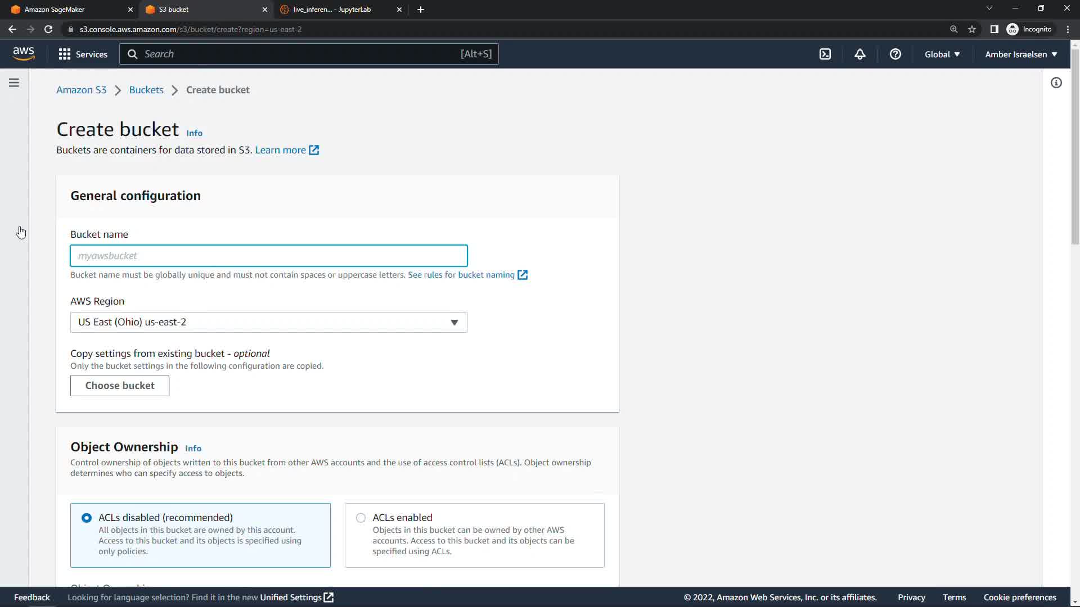This screenshot has height=607, width=1080.
Task: Switch to the Amazon SageMaker tab
Action: point(67,10)
